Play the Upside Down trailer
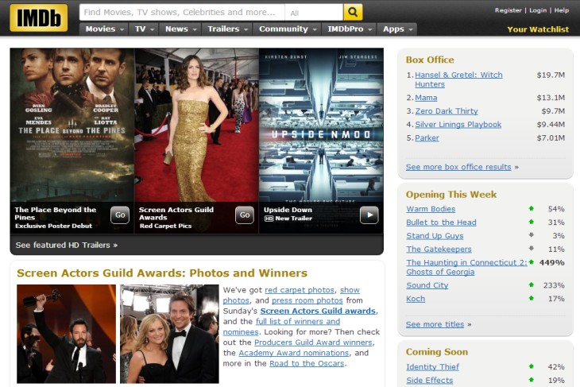The image size is (580, 387). coord(369,215)
